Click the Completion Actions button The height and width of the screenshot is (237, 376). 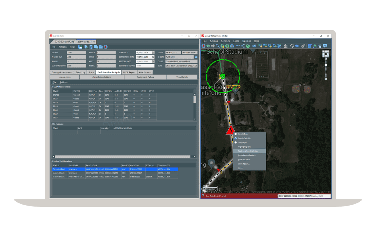click(x=102, y=77)
